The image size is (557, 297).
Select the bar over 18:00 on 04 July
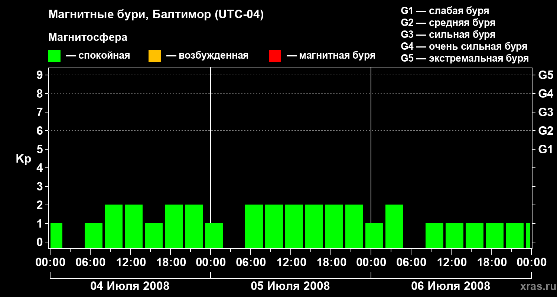pos(174,226)
